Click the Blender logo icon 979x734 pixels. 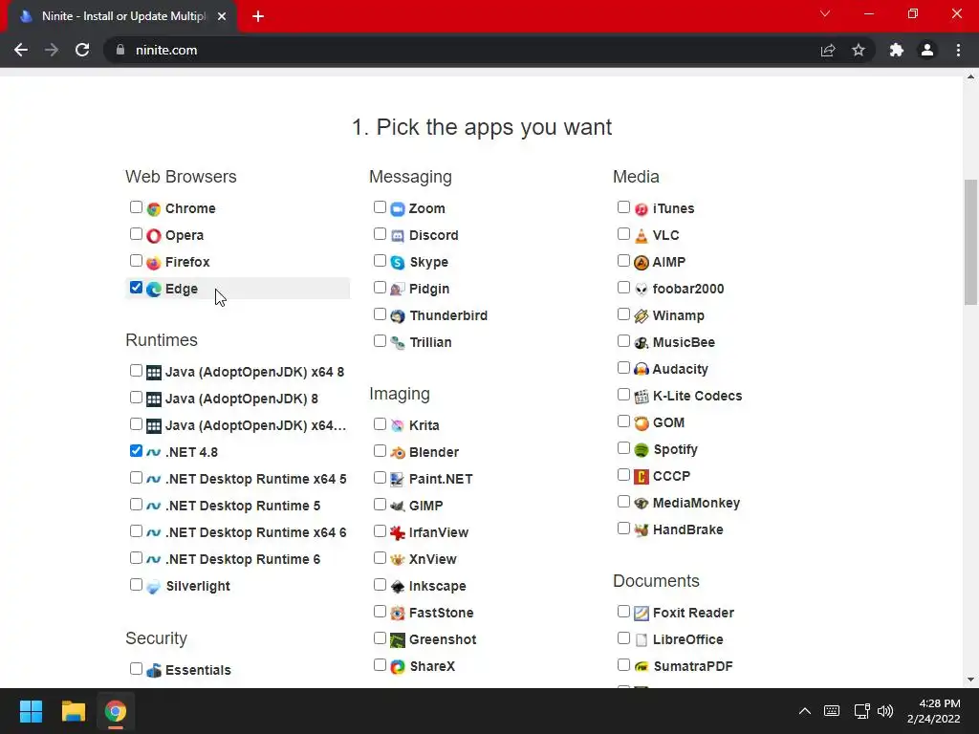pyautogui.click(x=398, y=452)
